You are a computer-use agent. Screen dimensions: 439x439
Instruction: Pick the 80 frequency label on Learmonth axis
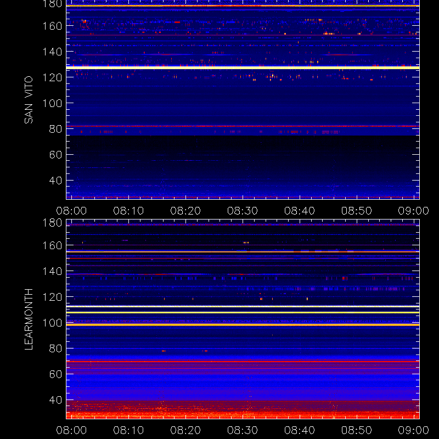click(55, 348)
